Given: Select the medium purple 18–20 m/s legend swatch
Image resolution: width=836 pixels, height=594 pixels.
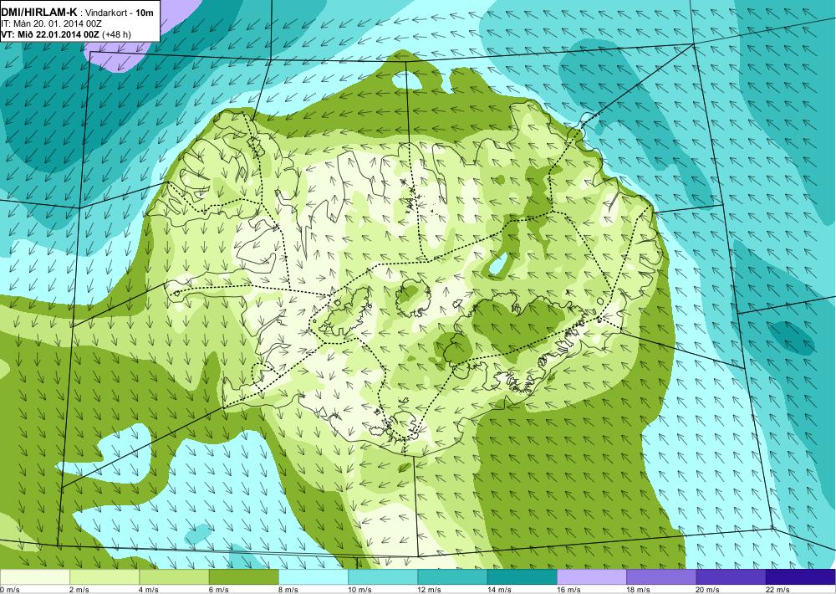Looking at the screenshot, I should (661, 577).
